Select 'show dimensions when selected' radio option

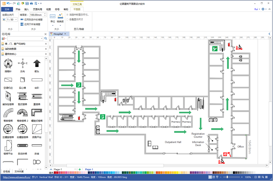(67, 15)
